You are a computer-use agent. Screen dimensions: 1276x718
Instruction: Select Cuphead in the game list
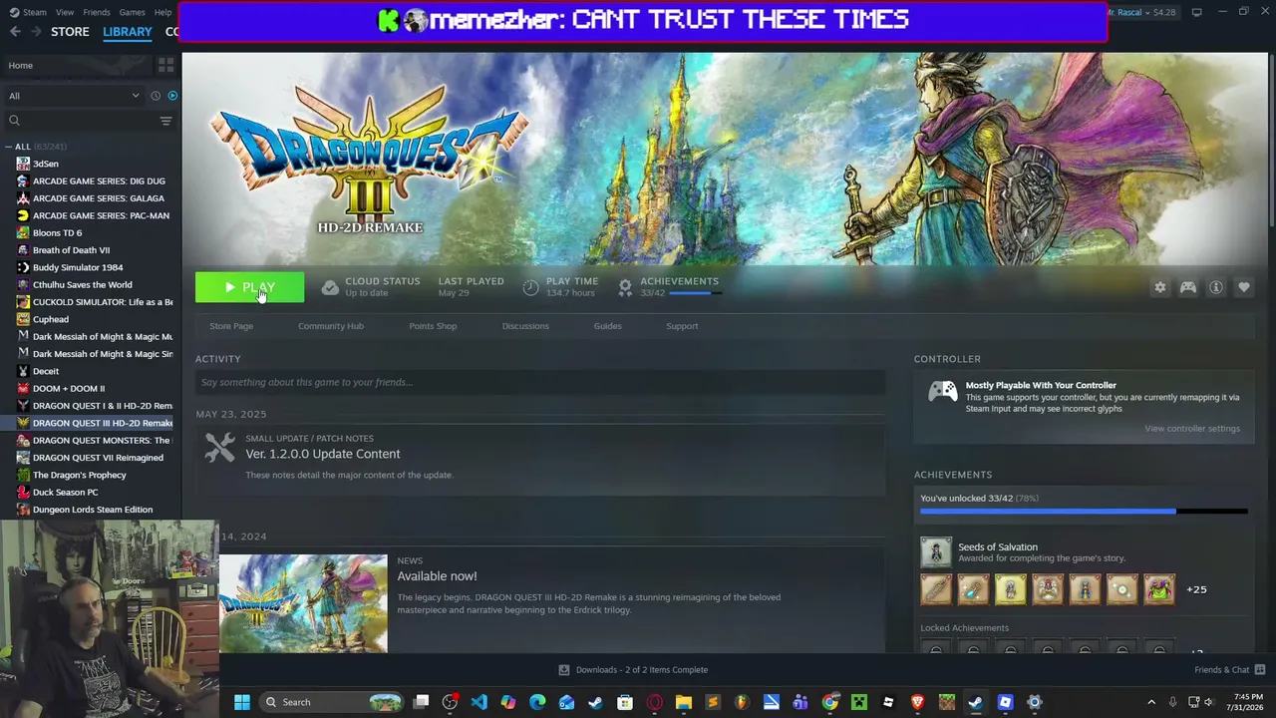click(51, 319)
